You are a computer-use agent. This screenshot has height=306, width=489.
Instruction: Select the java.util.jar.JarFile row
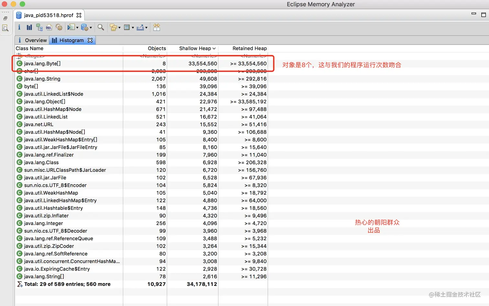coord(141,178)
